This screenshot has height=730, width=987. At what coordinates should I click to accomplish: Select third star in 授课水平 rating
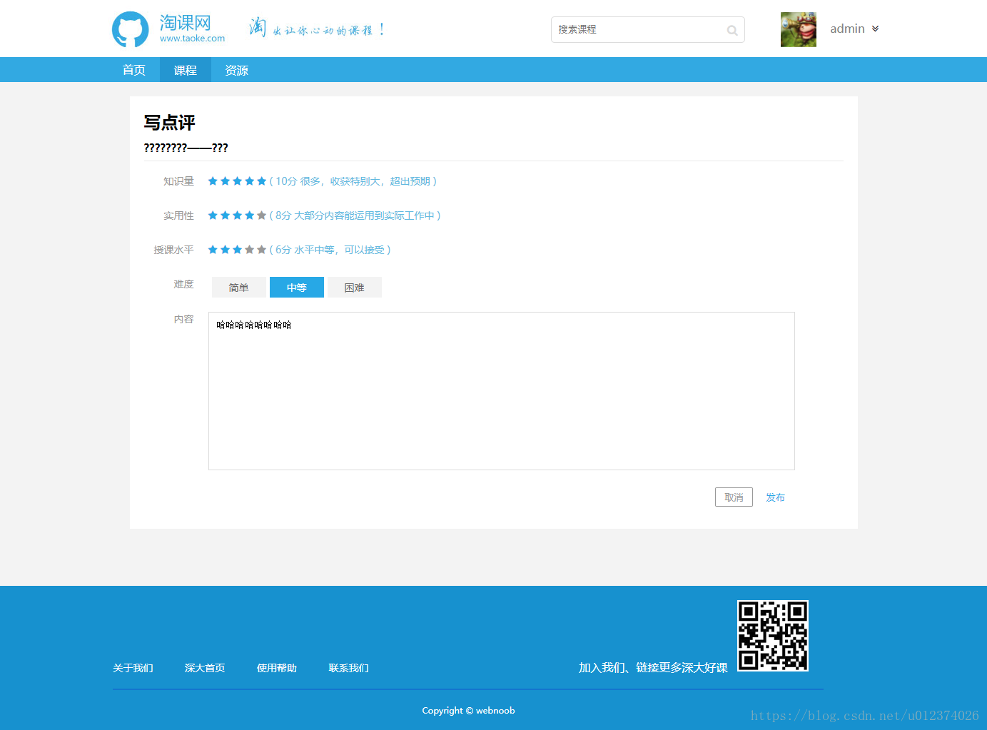click(237, 250)
